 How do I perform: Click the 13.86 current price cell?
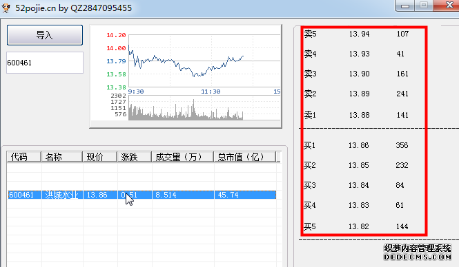[100, 195]
